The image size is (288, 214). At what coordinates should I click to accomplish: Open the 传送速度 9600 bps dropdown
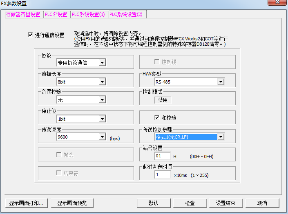[102, 137]
